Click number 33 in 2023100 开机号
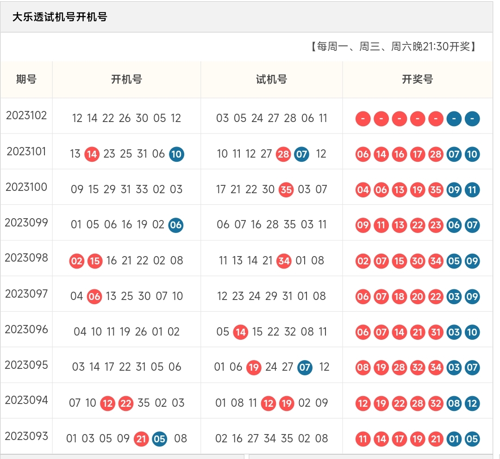This screenshot has width=500, height=459. [x=142, y=190]
